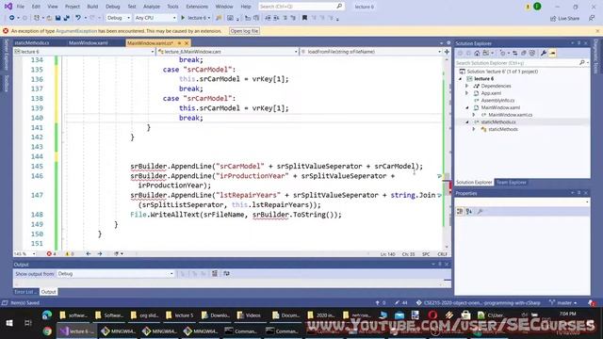
Task: Click the navigate forward arrow below editor
Action: click(100, 253)
